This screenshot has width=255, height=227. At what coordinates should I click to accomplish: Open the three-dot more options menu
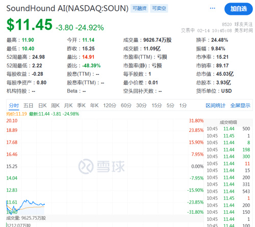212,8
